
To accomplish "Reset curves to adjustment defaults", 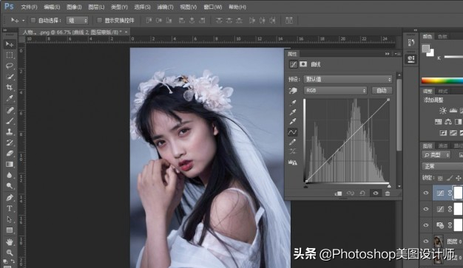I will tap(362, 193).
